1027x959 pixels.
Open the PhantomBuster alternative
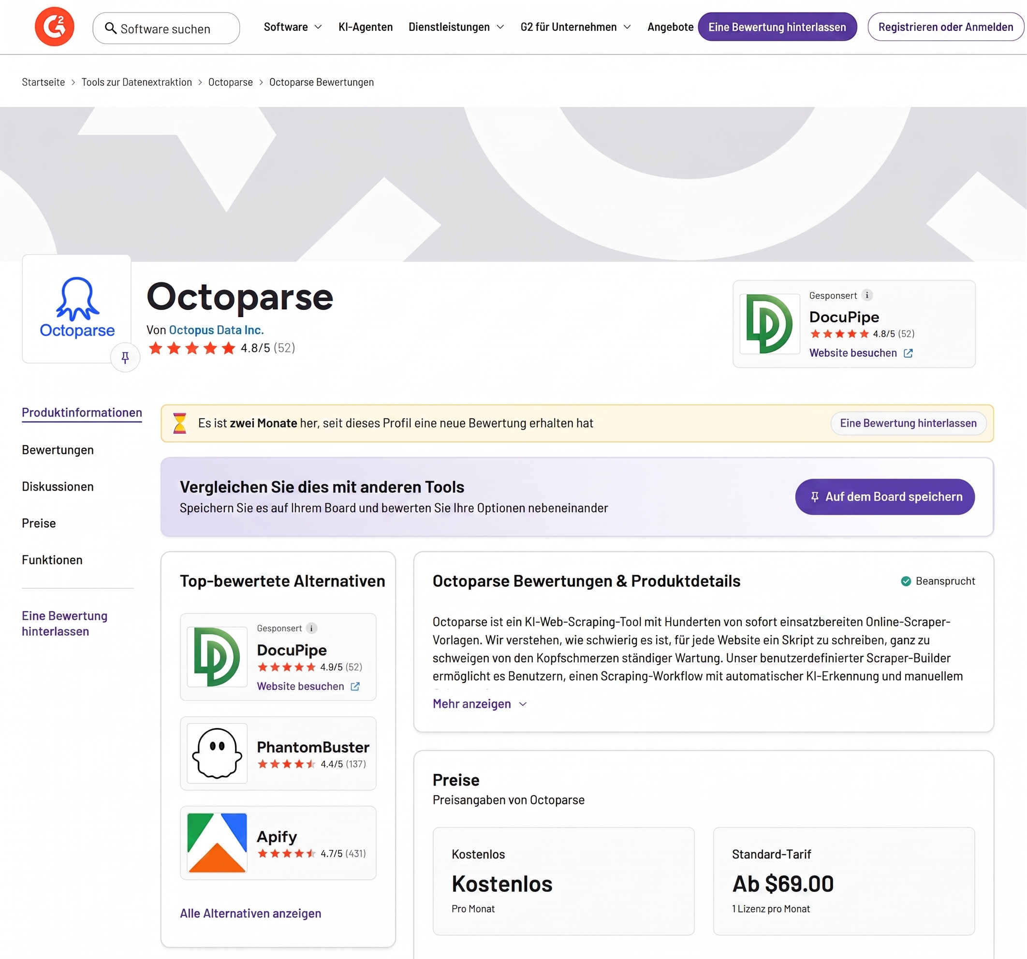coord(313,747)
